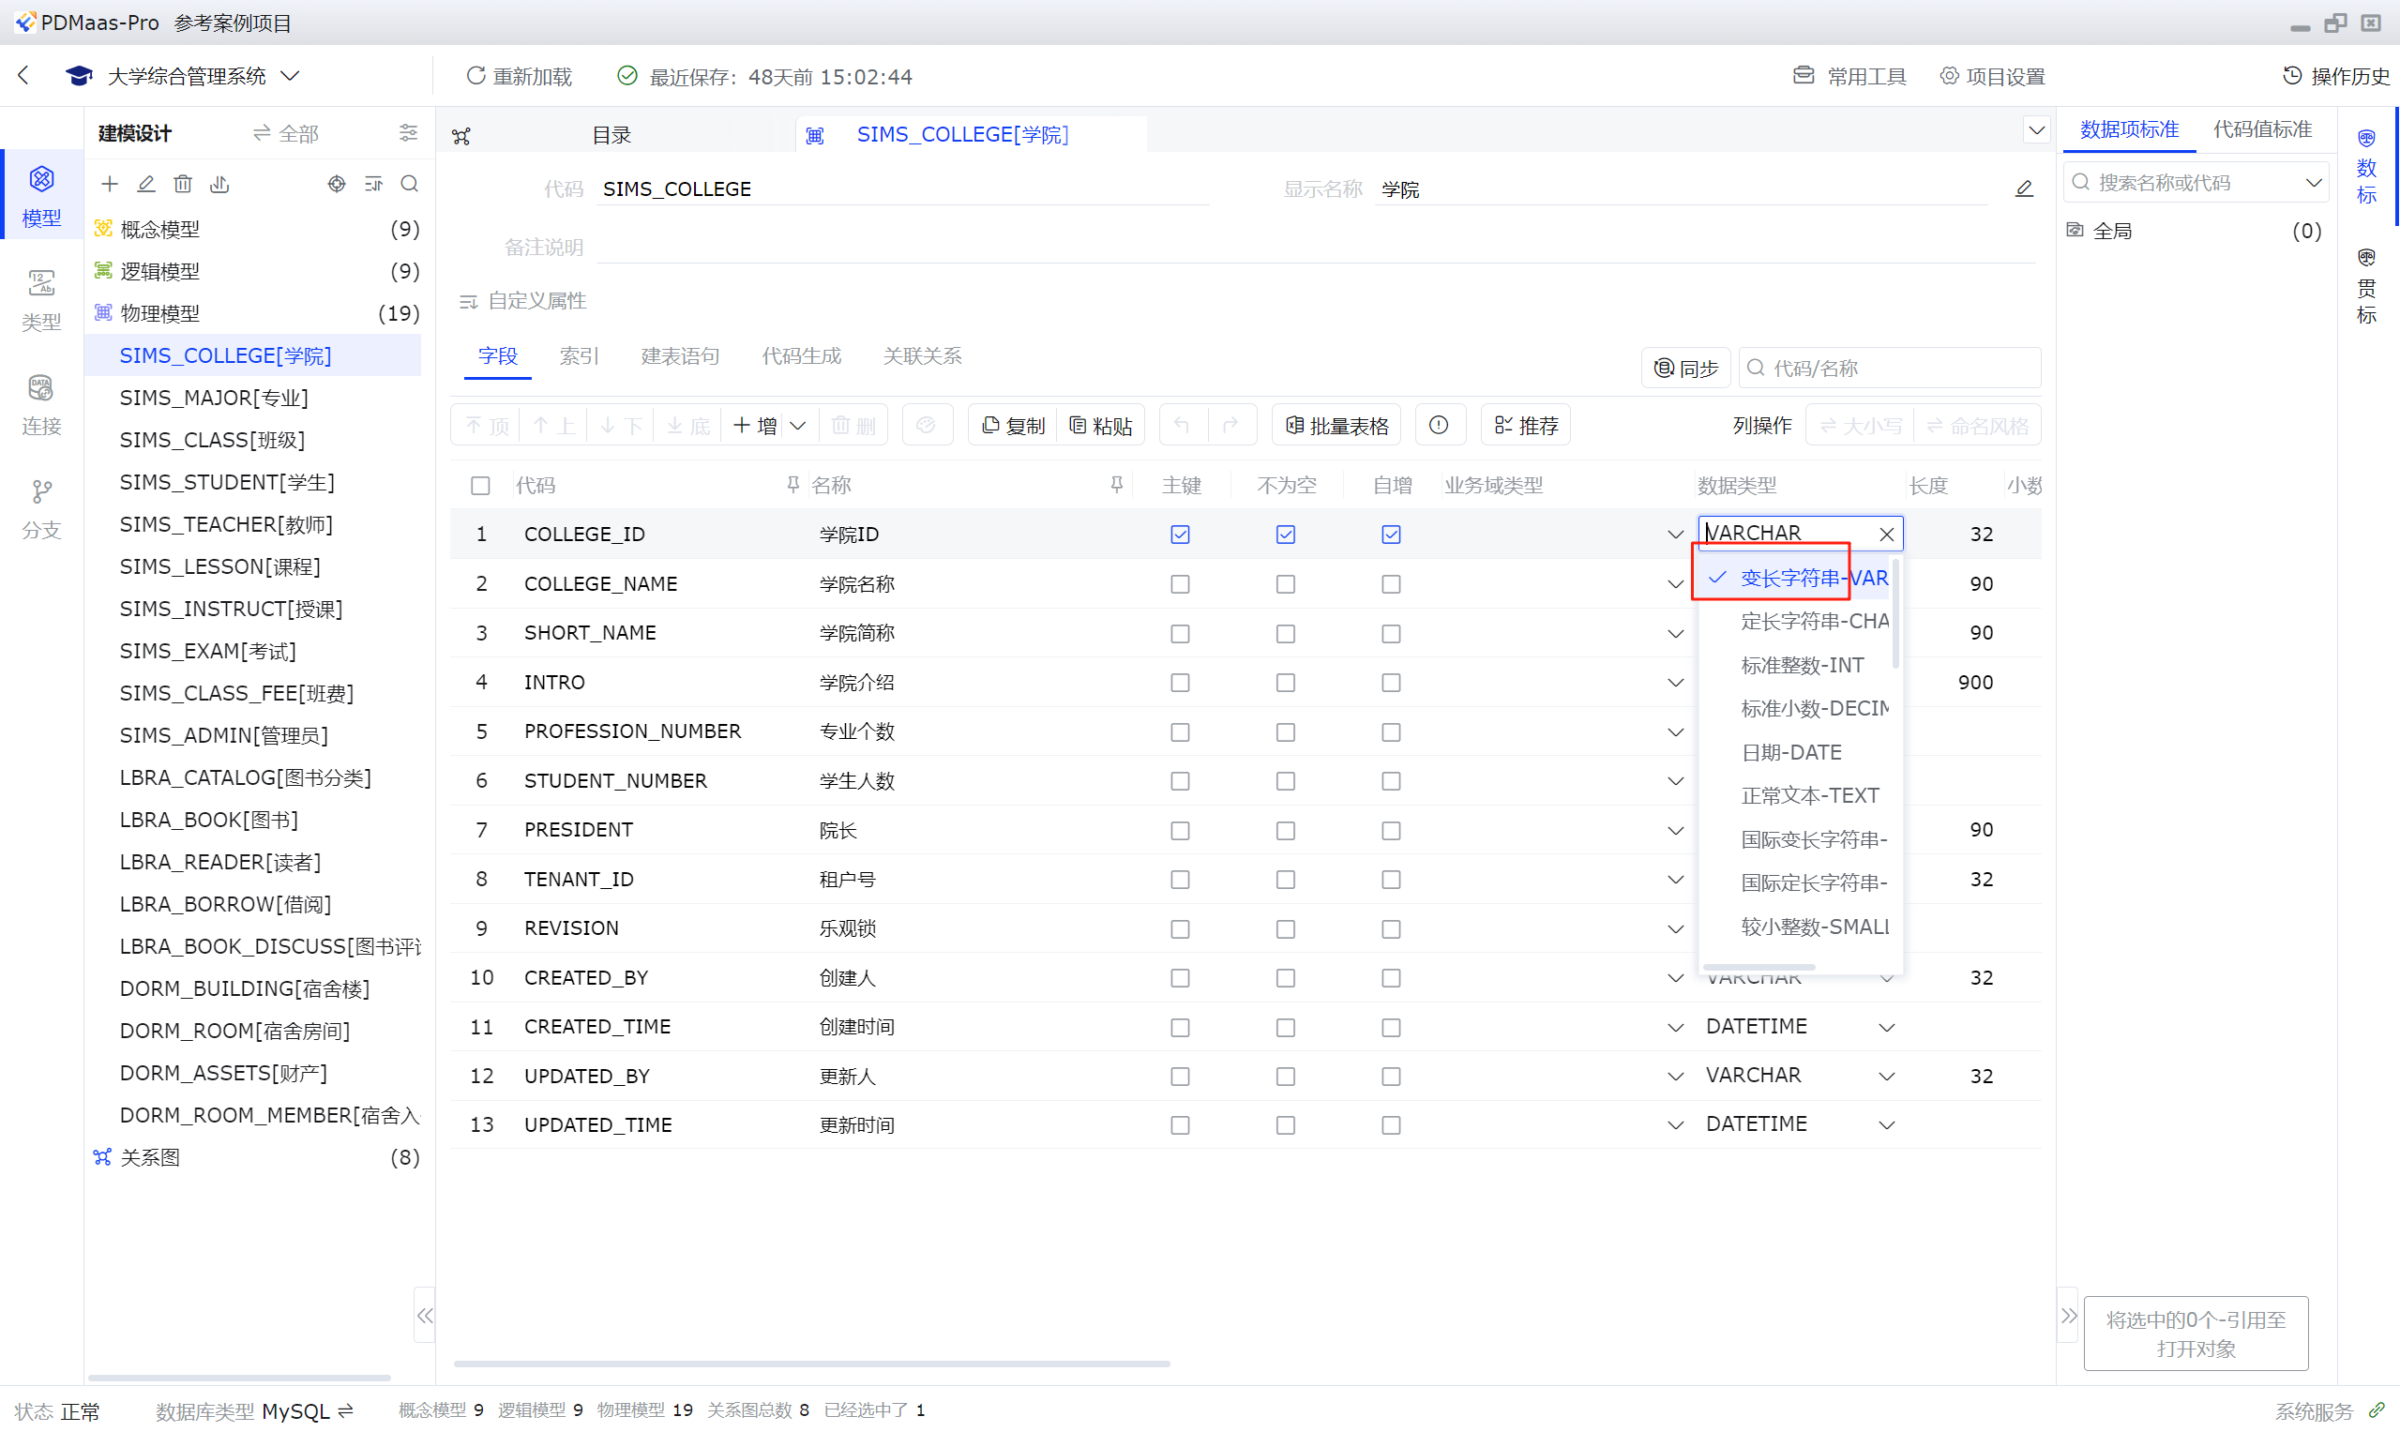Click the relation diagram icon left of 目录
Screen dimensions: 2400x1432
coord(461,136)
